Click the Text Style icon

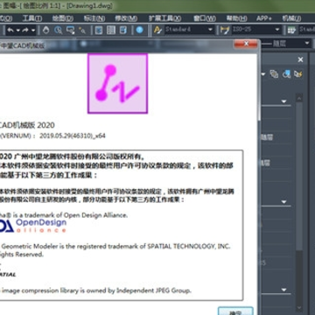157,30
